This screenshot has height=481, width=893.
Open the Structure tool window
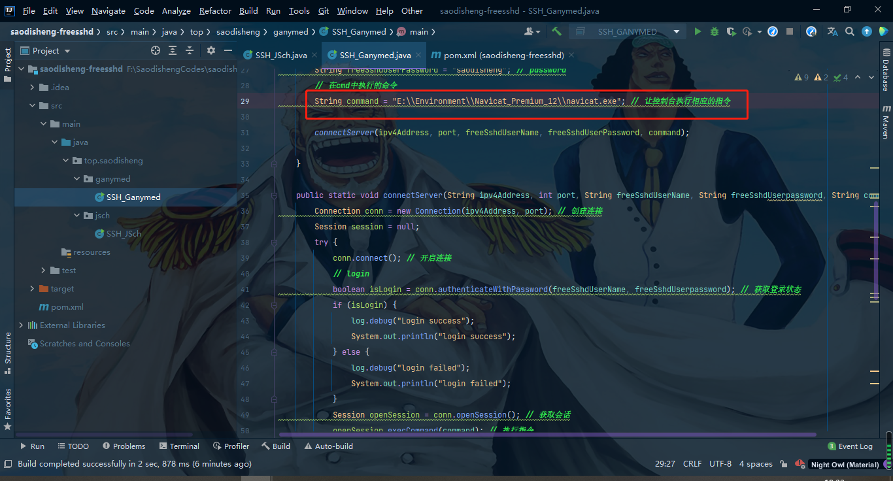(x=8, y=353)
